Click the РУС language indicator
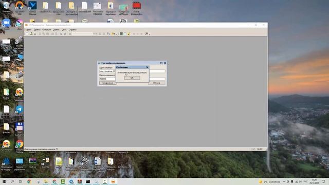 tap(305, 181)
